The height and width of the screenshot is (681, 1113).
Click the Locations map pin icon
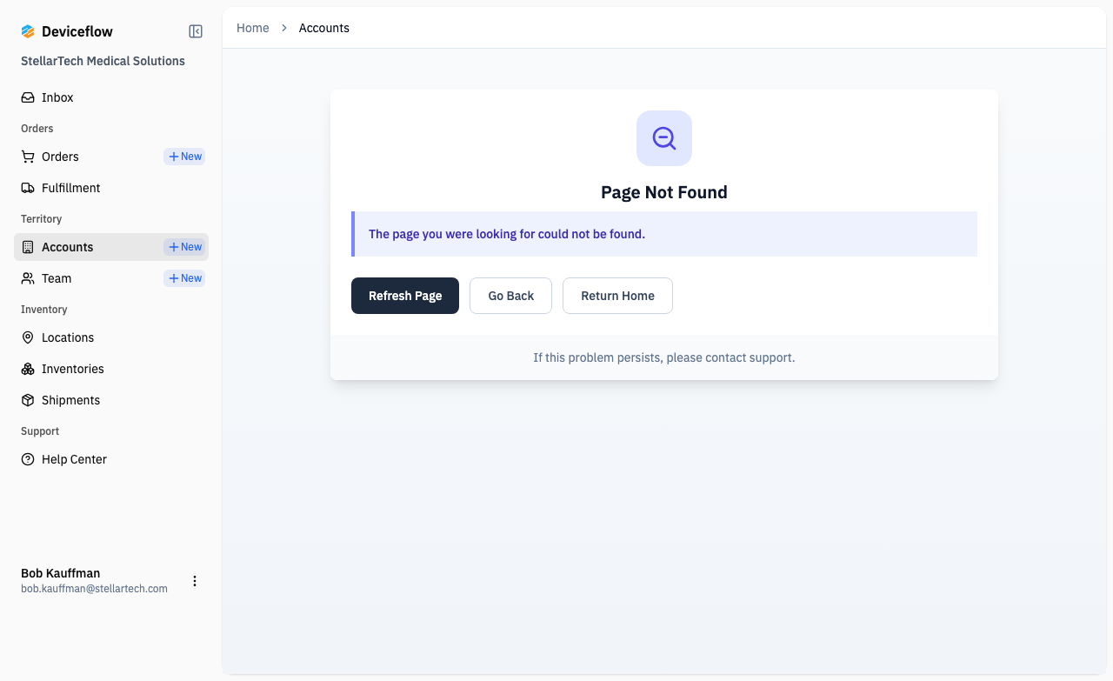pyautogui.click(x=28, y=337)
